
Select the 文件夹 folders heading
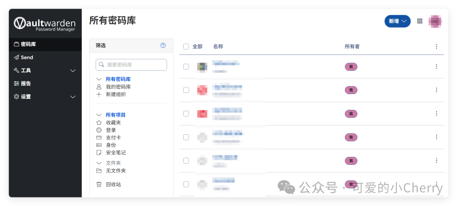pyautogui.click(x=113, y=163)
